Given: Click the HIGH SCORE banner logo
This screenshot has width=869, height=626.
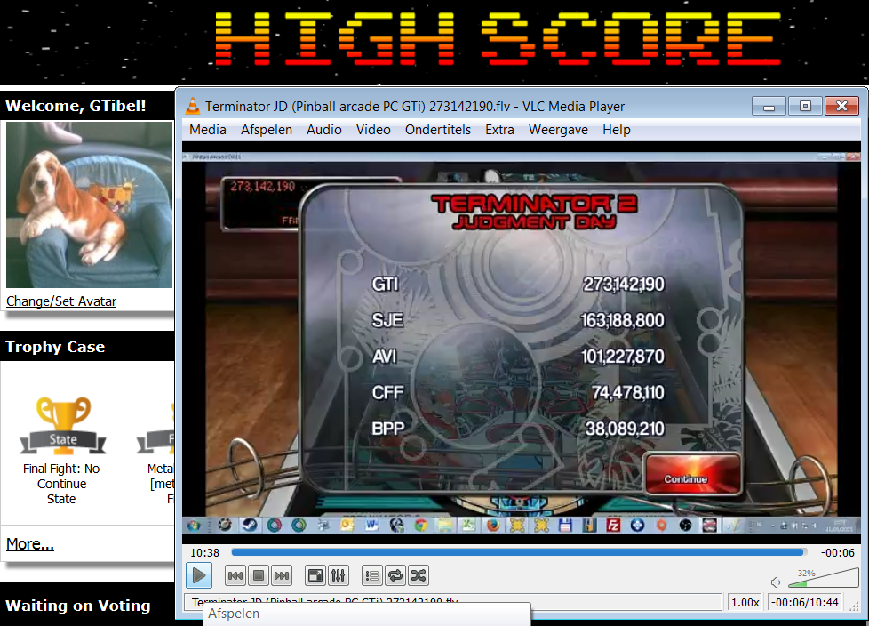Looking at the screenshot, I should tap(498, 39).
